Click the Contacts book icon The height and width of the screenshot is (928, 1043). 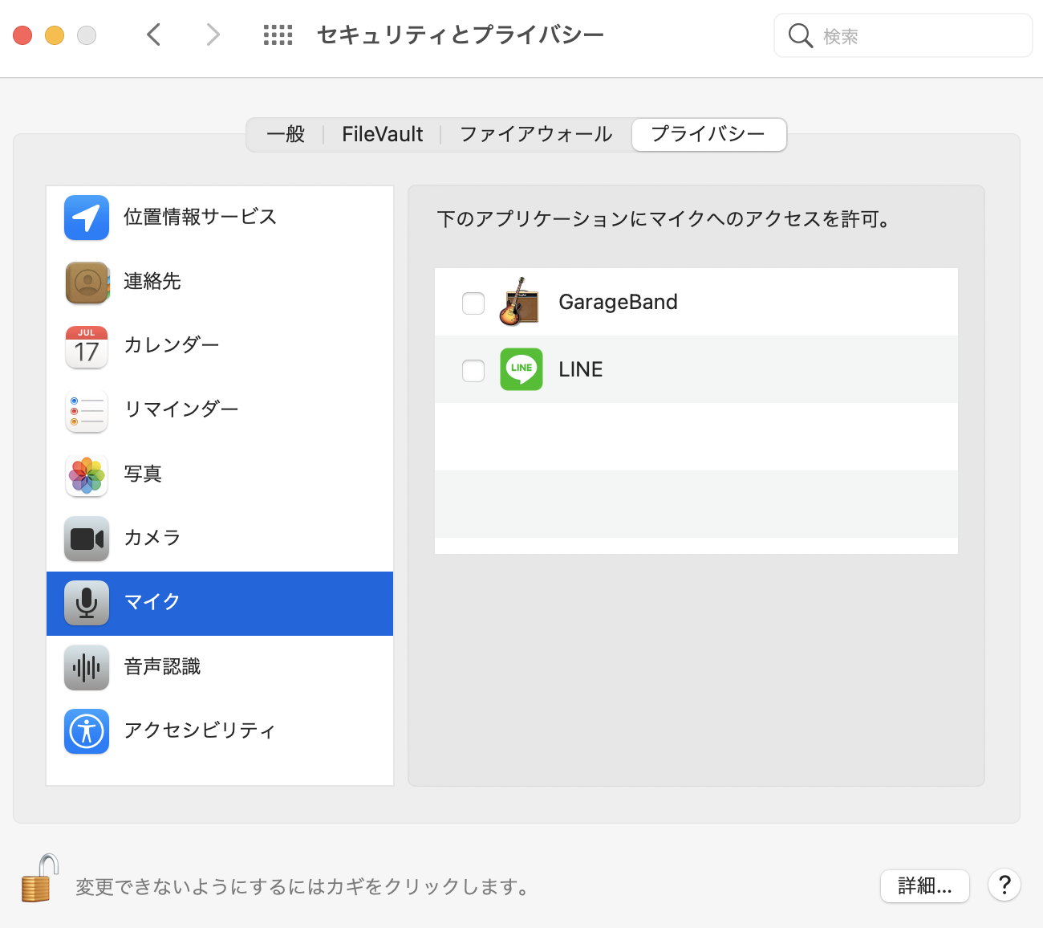87,282
